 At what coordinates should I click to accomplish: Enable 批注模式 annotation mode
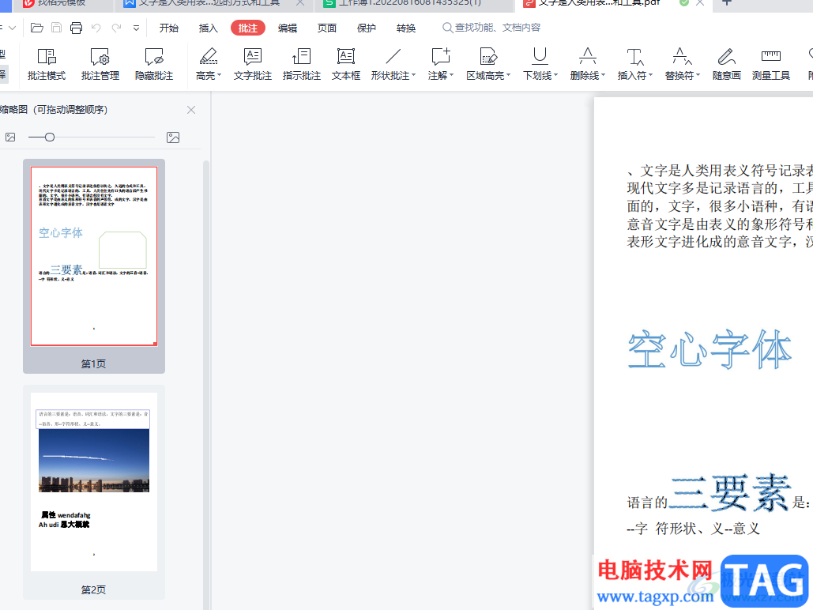tap(47, 64)
